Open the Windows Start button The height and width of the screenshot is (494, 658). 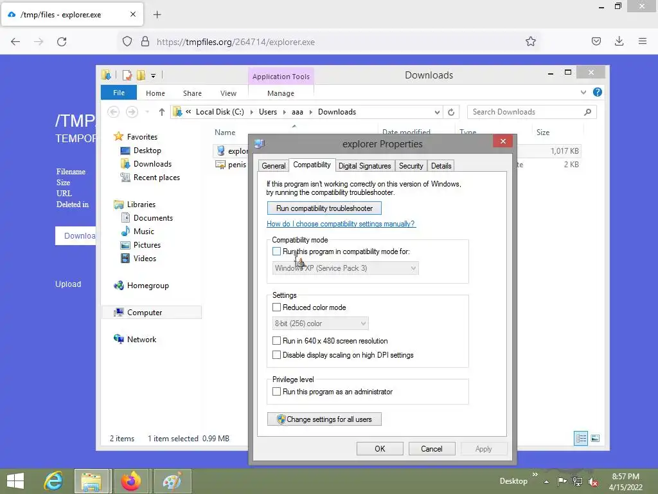click(15, 481)
